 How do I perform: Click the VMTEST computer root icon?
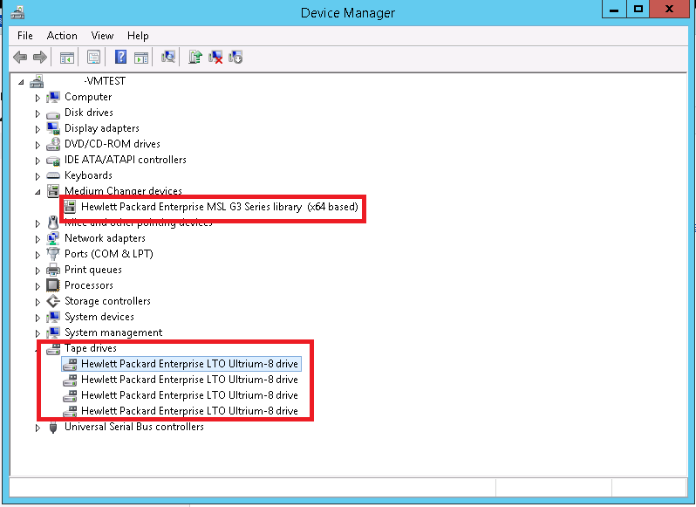37,81
